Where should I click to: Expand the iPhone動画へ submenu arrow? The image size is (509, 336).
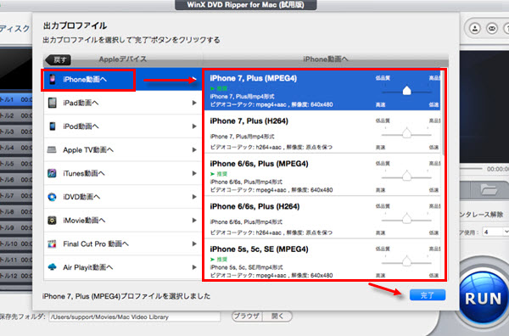[194, 79]
